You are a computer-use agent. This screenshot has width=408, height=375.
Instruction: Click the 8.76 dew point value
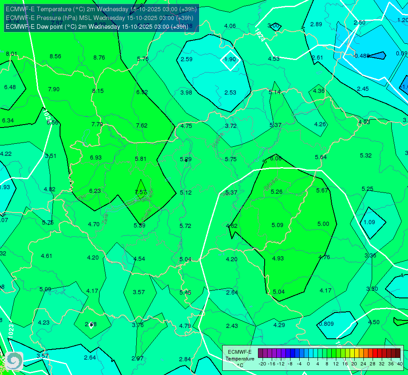(99, 57)
